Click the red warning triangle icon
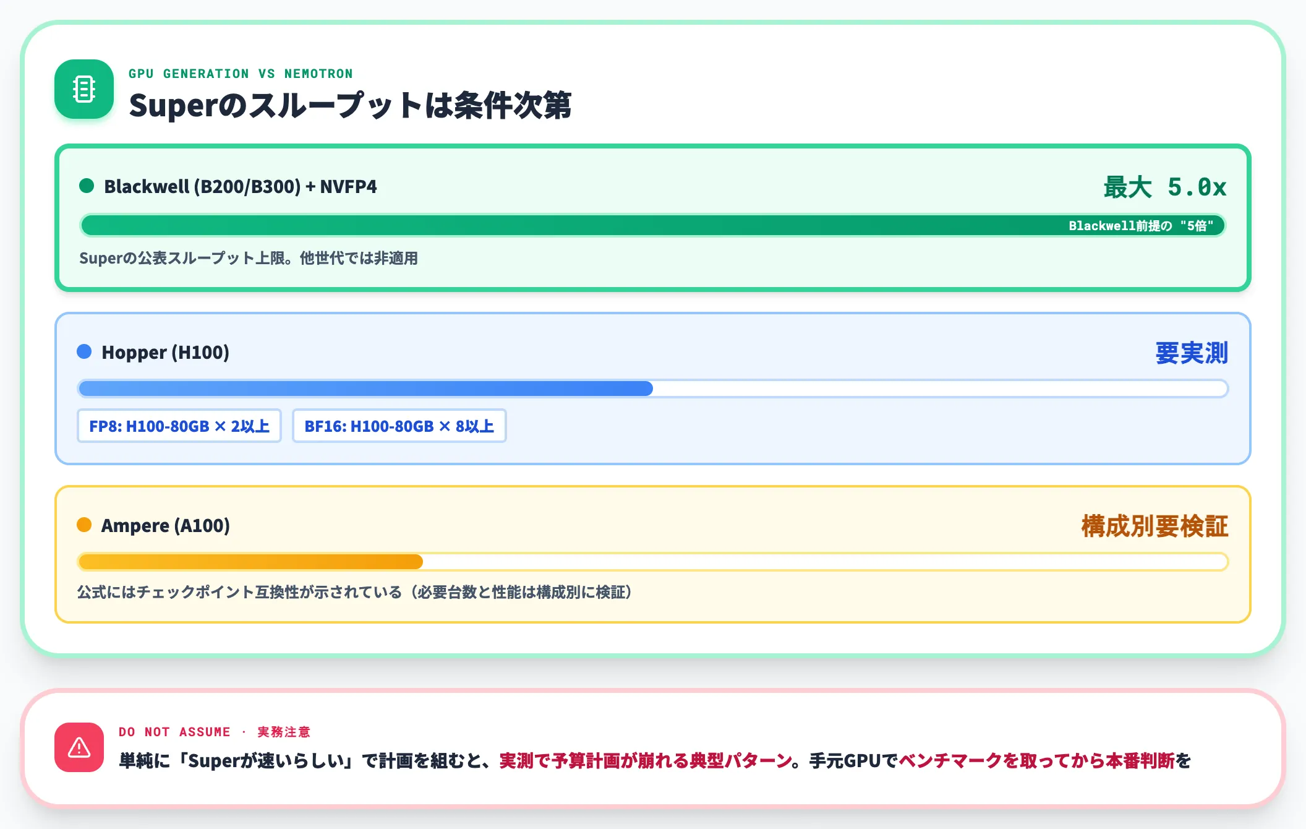The image size is (1306, 829). tap(79, 747)
